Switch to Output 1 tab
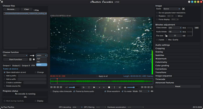Image resolution: width=203 pixels, height=109 pixels. [x=7, y=66]
